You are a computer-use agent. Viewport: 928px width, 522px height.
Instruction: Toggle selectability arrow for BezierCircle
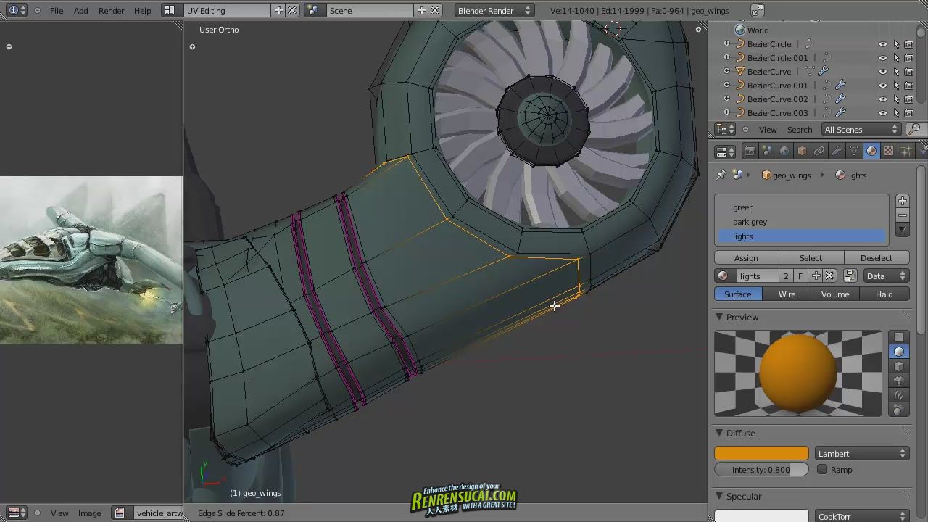896,44
